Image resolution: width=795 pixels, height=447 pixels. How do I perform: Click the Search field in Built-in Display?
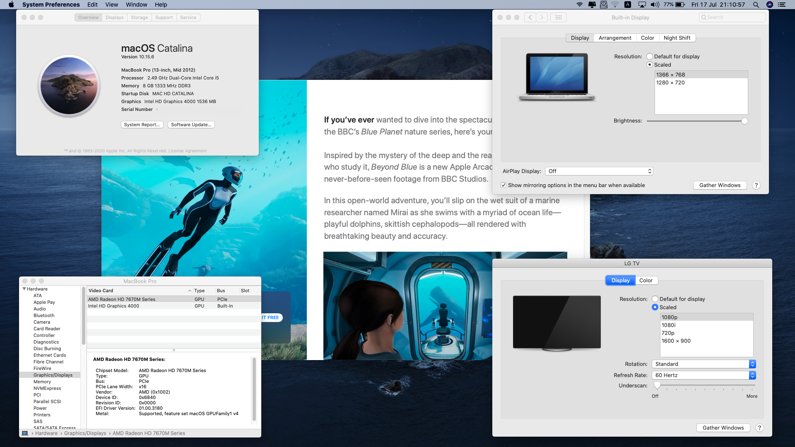tap(732, 17)
